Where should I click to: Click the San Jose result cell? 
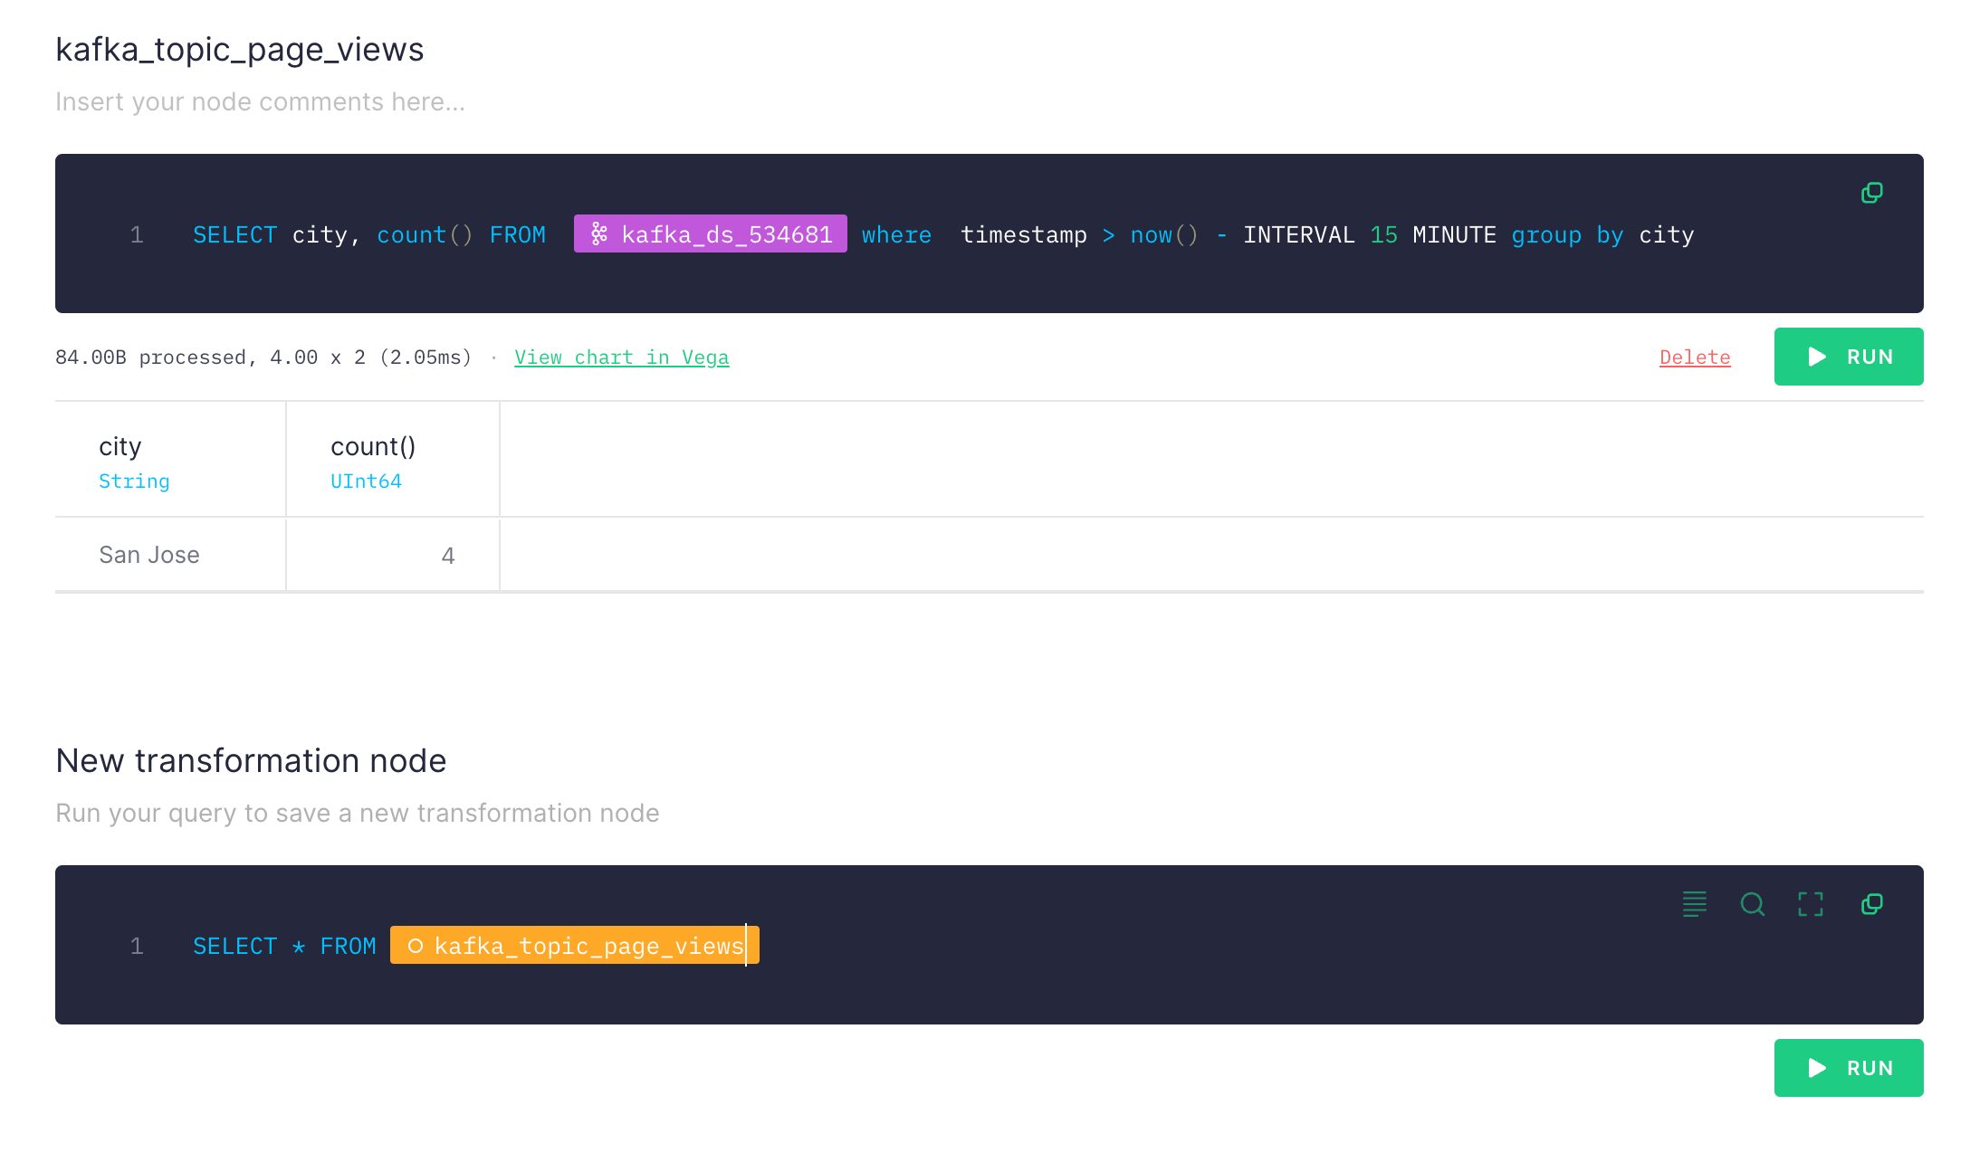click(149, 555)
